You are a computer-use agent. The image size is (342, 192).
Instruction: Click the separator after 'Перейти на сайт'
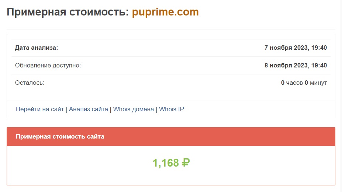(66, 109)
